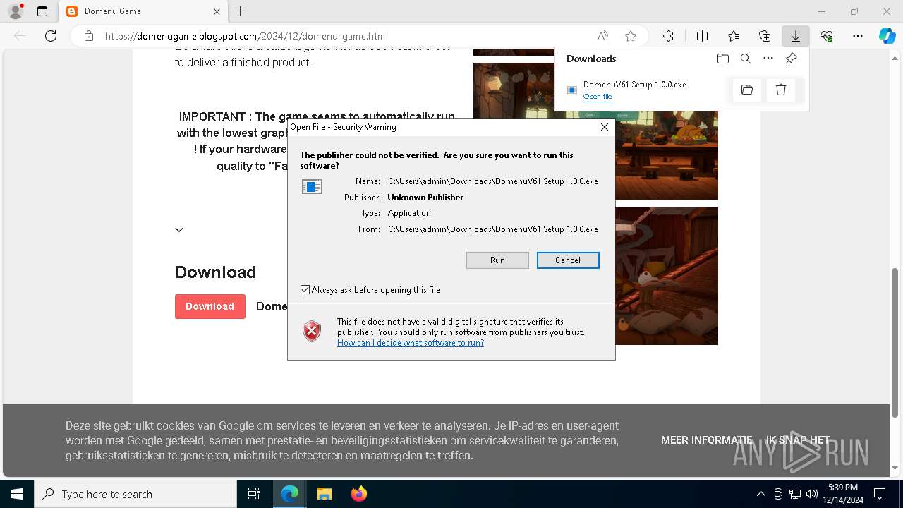The image size is (903, 508).
Task: Open Browser essentials heart icon
Action: (x=827, y=36)
